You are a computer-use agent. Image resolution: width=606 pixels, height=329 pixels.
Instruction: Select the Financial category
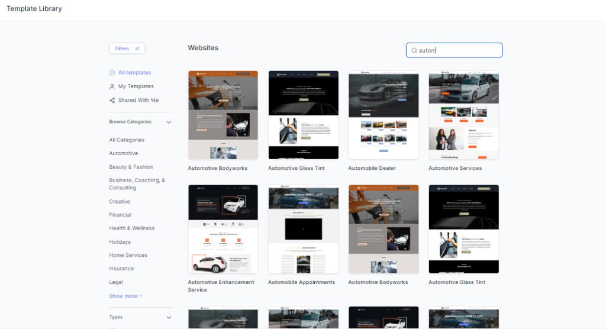coord(120,215)
